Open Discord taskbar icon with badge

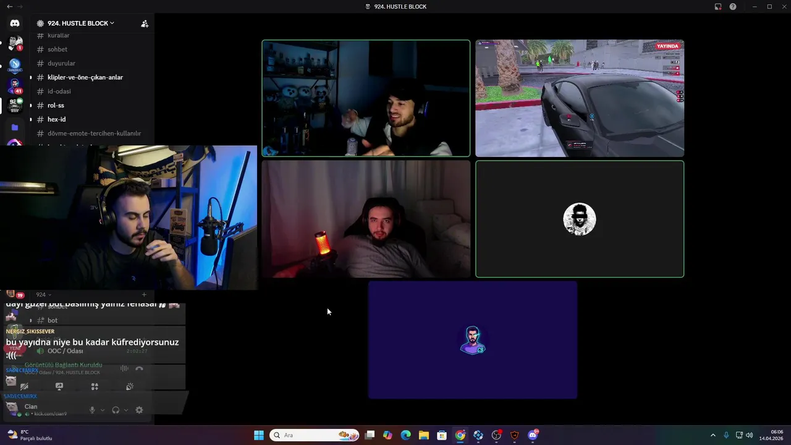pos(533,435)
